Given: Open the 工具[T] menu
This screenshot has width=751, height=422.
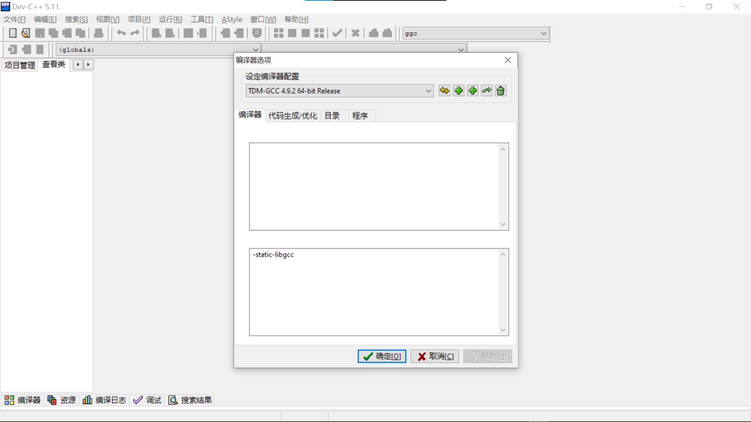Looking at the screenshot, I should coord(201,20).
